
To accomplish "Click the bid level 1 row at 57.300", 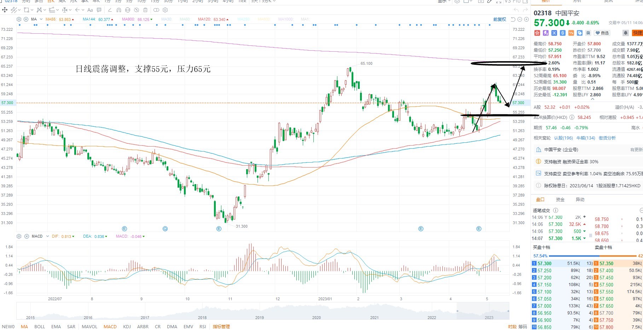I will coord(562,263).
